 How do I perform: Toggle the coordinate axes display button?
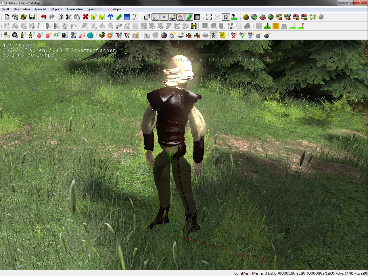(155, 17)
